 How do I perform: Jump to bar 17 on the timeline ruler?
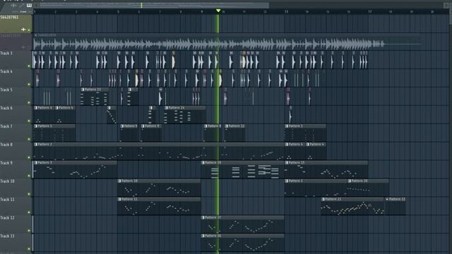click(x=370, y=12)
